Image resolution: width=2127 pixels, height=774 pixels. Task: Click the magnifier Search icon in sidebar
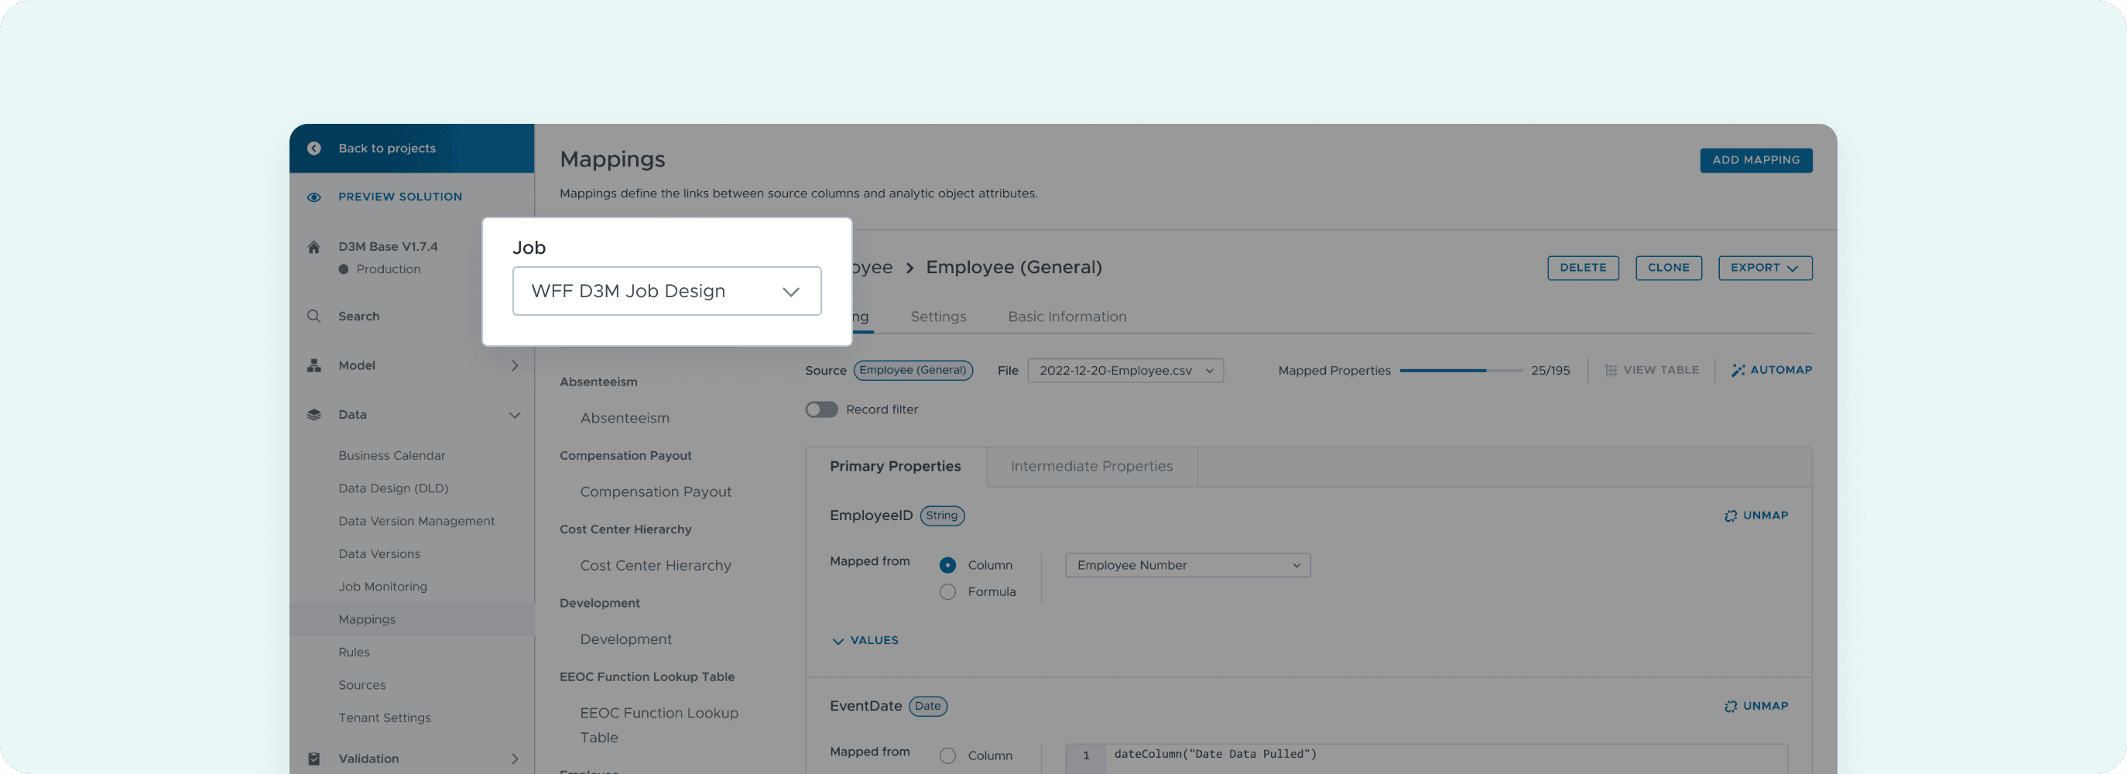(313, 316)
